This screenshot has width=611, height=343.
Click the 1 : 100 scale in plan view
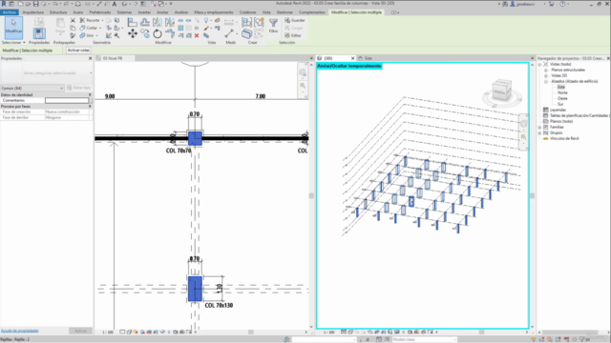pyautogui.click(x=108, y=333)
